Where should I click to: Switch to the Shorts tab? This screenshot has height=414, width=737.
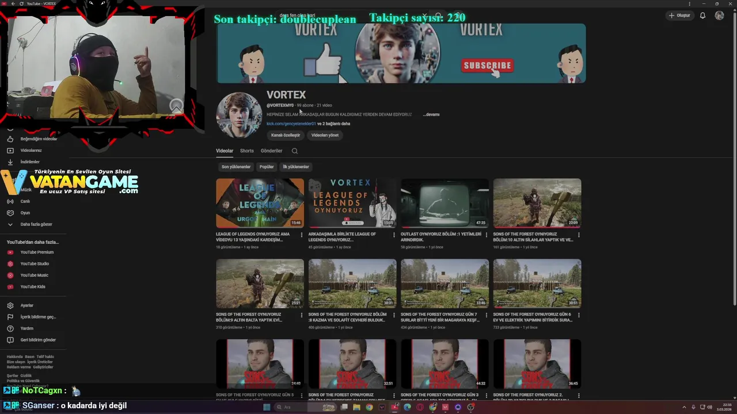tap(247, 151)
